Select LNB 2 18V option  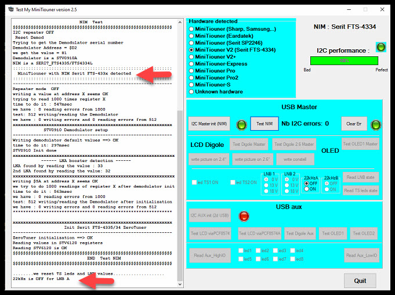(287, 191)
